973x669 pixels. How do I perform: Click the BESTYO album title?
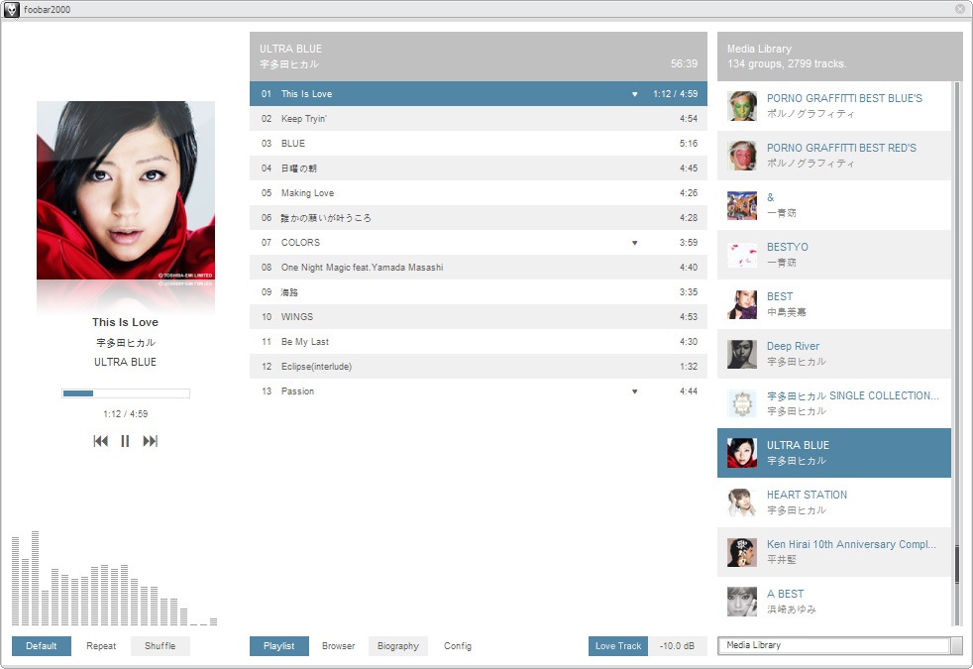click(788, 247)
